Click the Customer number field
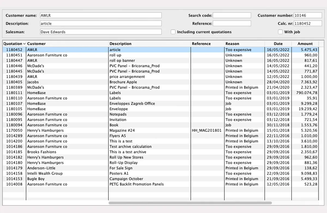Screen dimensions: 327x213 point(308,15)
